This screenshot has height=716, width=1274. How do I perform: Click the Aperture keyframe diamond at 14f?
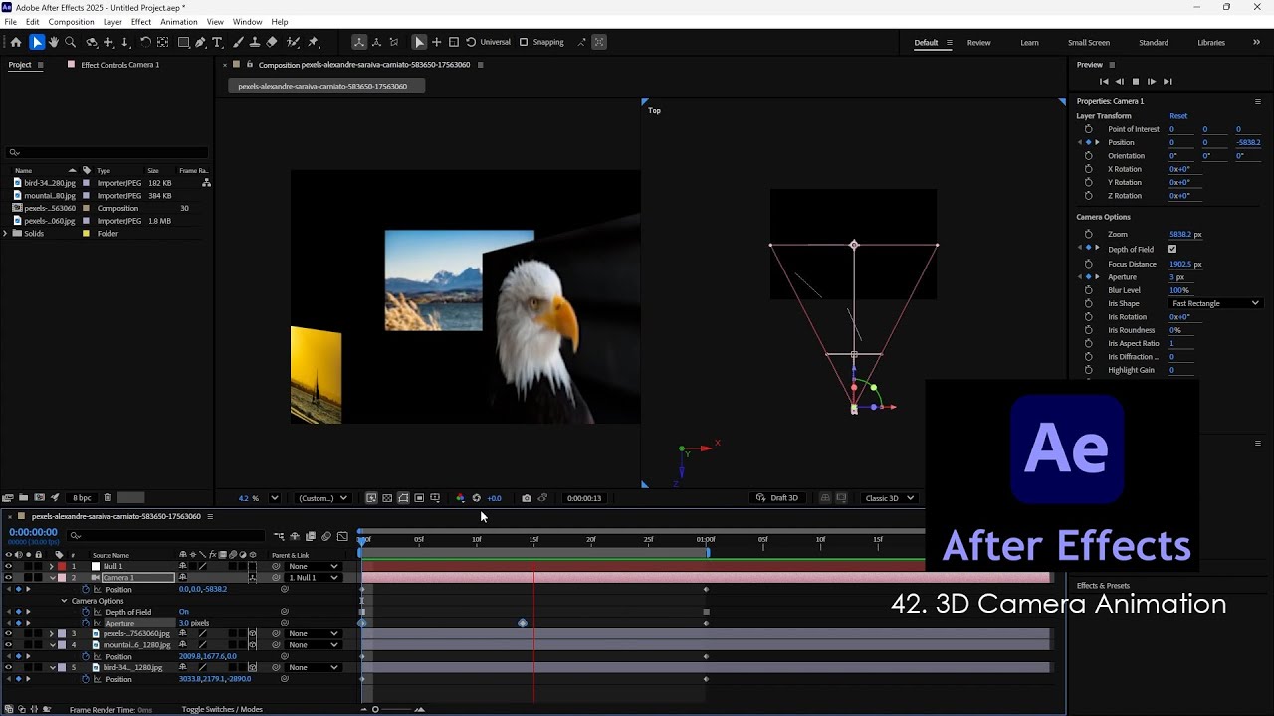(x=523, y=623)
